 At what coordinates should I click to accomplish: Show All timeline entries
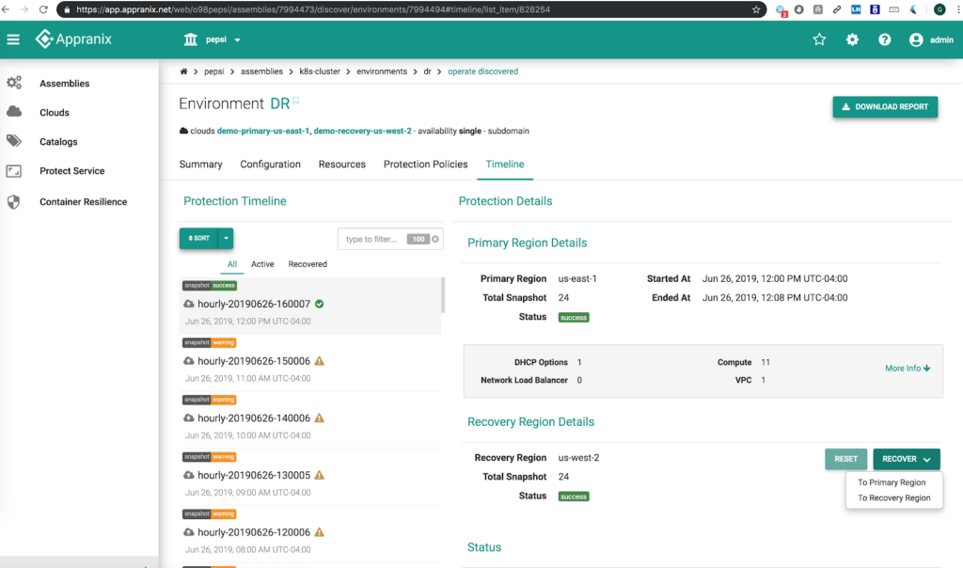[232, 264]
